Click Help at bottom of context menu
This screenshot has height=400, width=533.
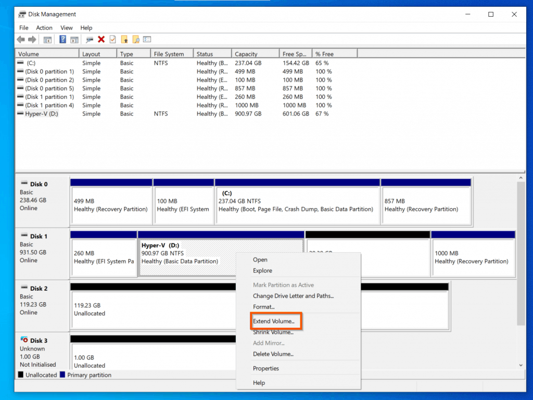pos(298,383)
